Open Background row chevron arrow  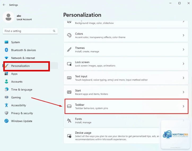point(184,21)
